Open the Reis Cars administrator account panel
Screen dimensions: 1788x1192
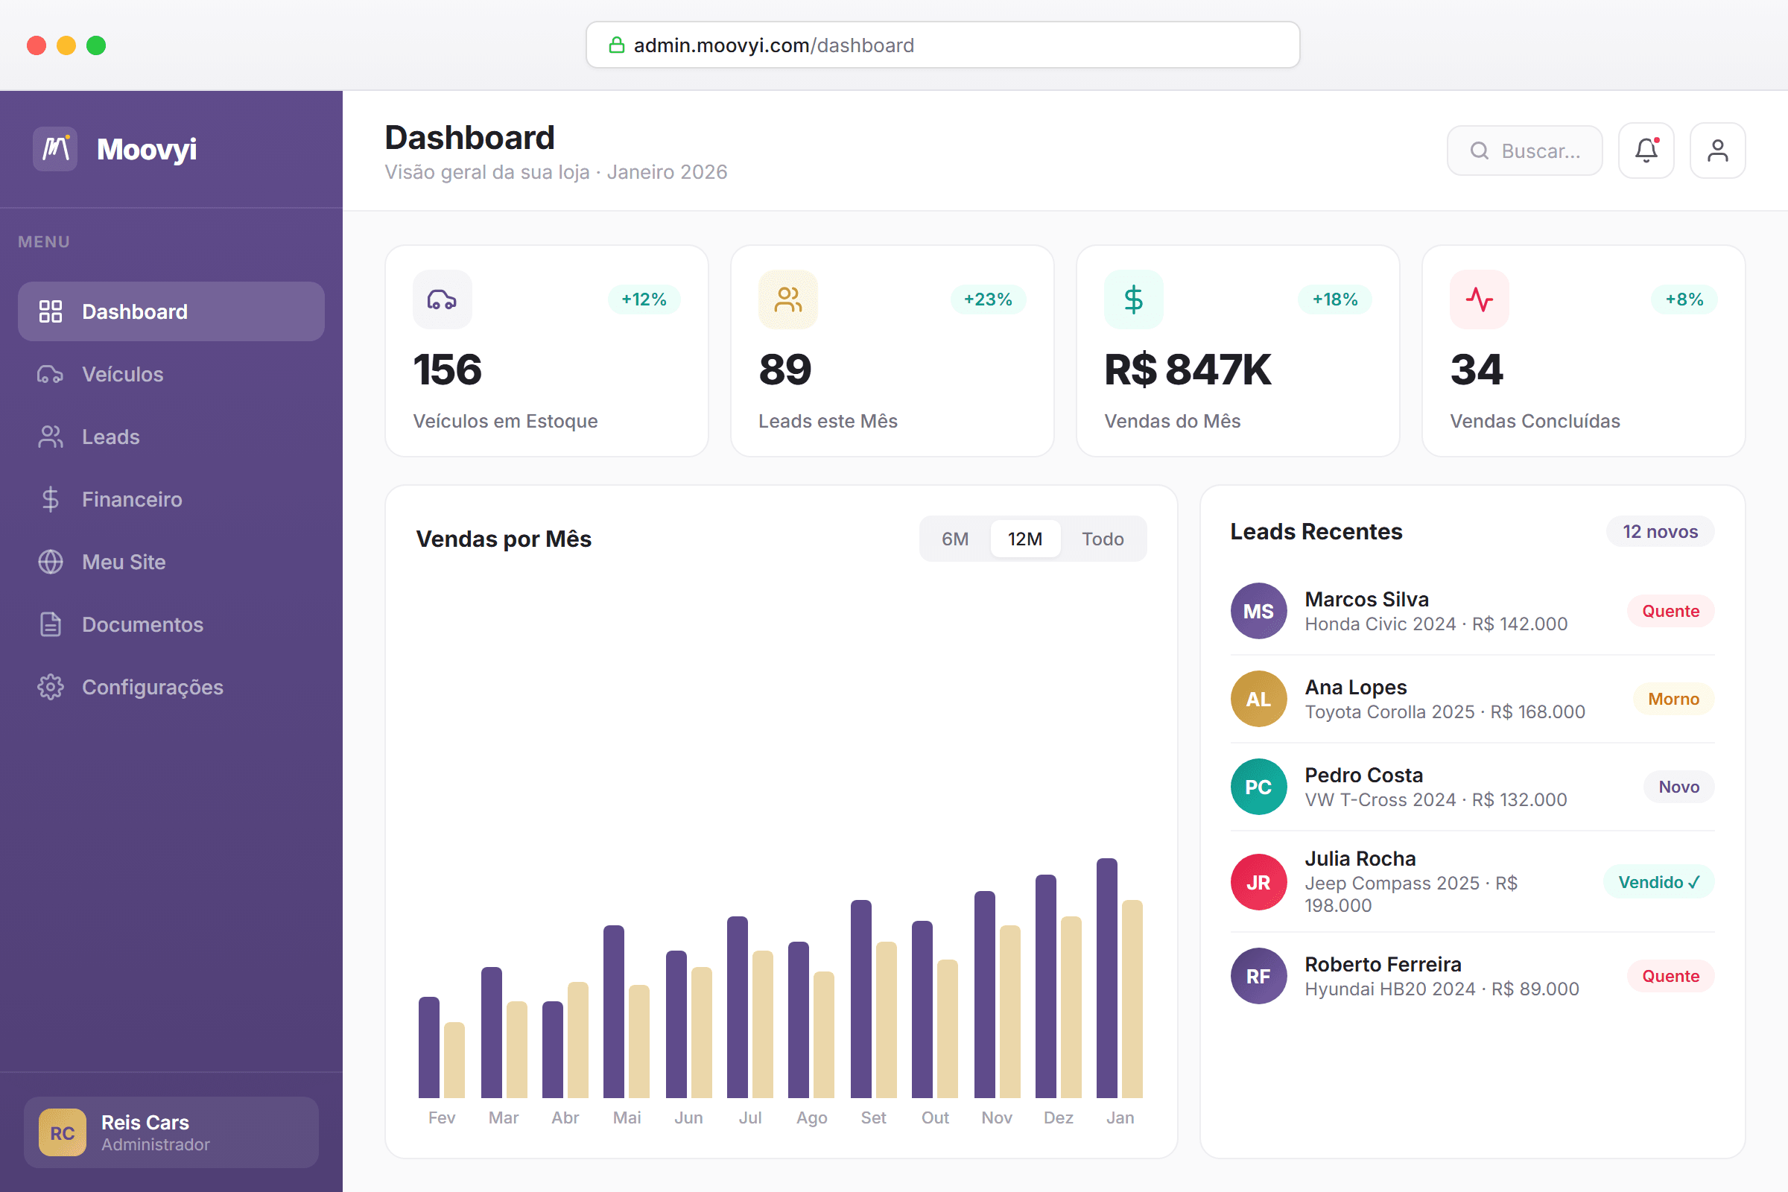(171, 1132)
